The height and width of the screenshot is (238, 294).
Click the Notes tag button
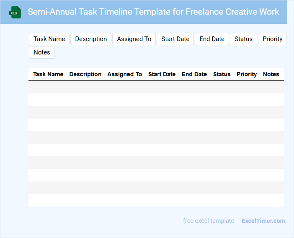(42, 52)
